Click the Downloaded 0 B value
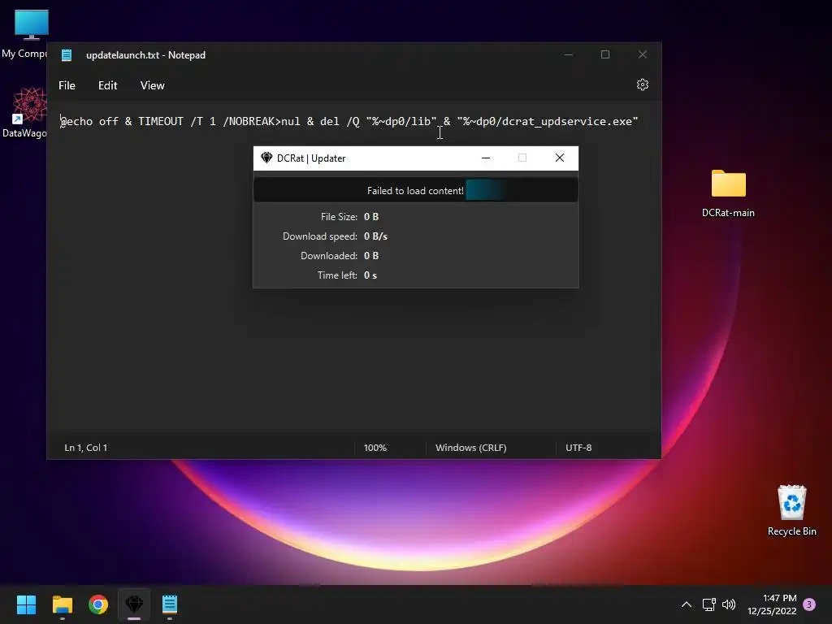This screenshot has height=624, width=832. 370,256
